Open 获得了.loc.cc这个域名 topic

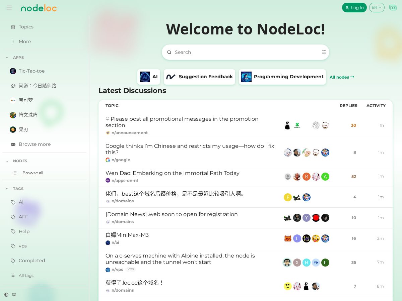[x=135, y=283]
